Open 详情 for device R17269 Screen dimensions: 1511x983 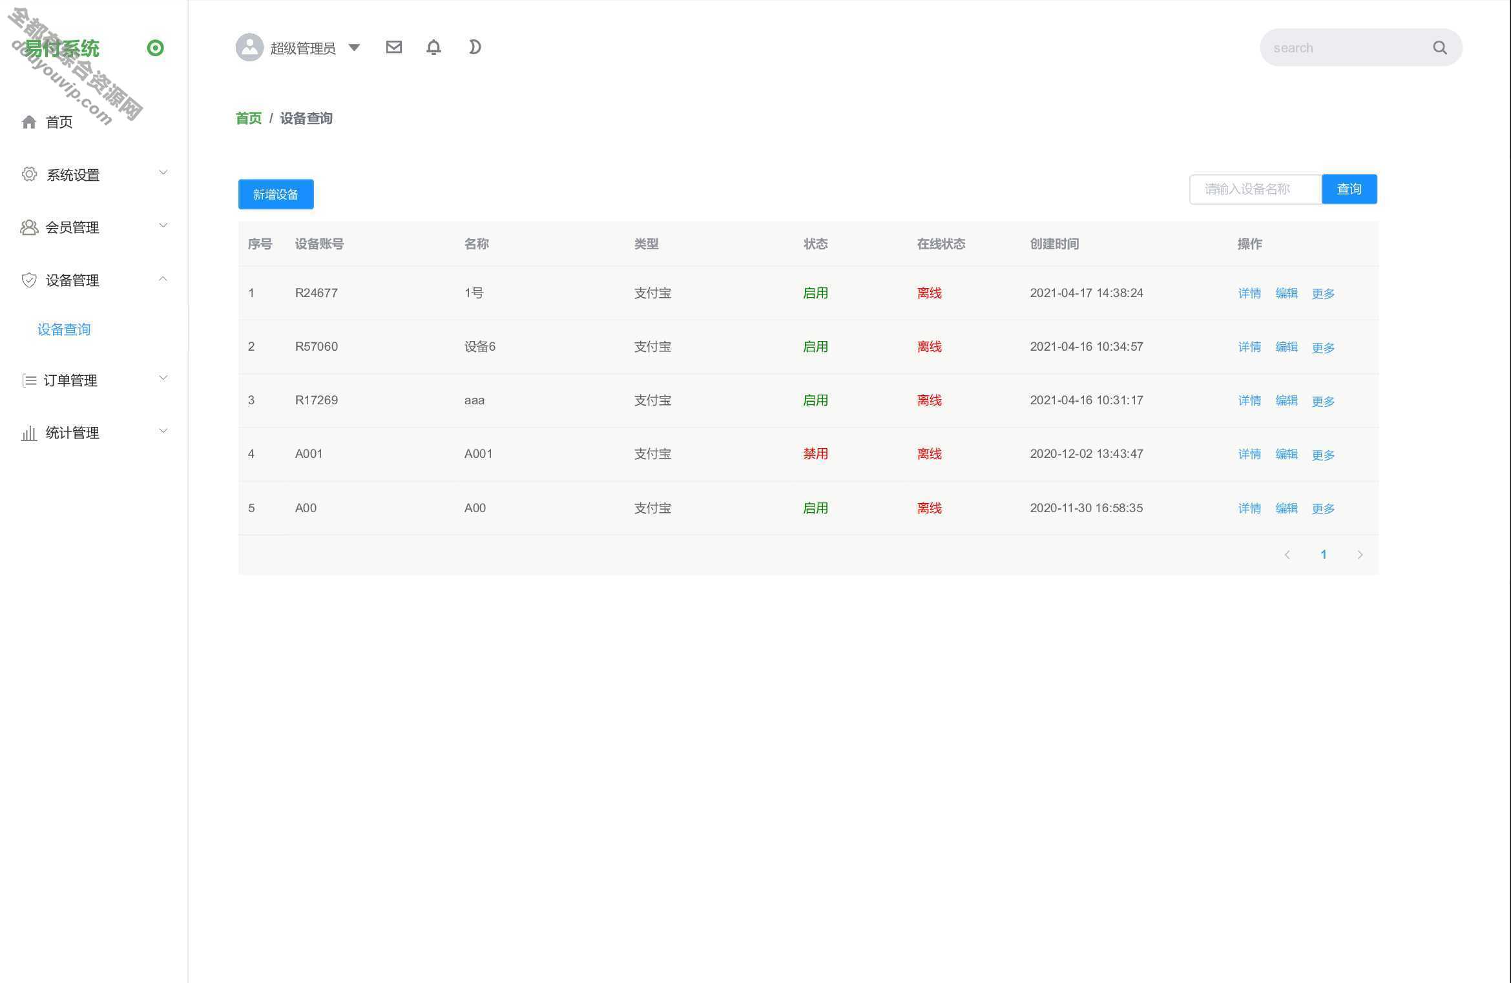[x=1249, y=400]
